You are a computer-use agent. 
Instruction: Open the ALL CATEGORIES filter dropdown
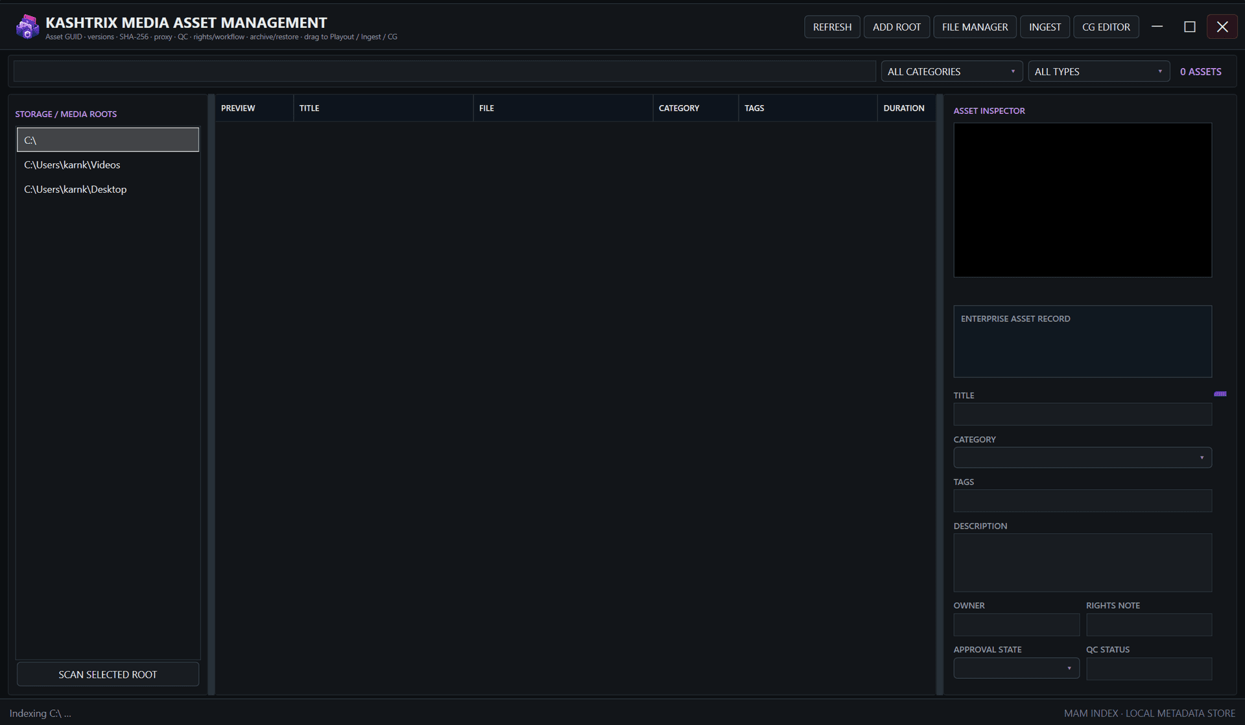pos(951,71)
